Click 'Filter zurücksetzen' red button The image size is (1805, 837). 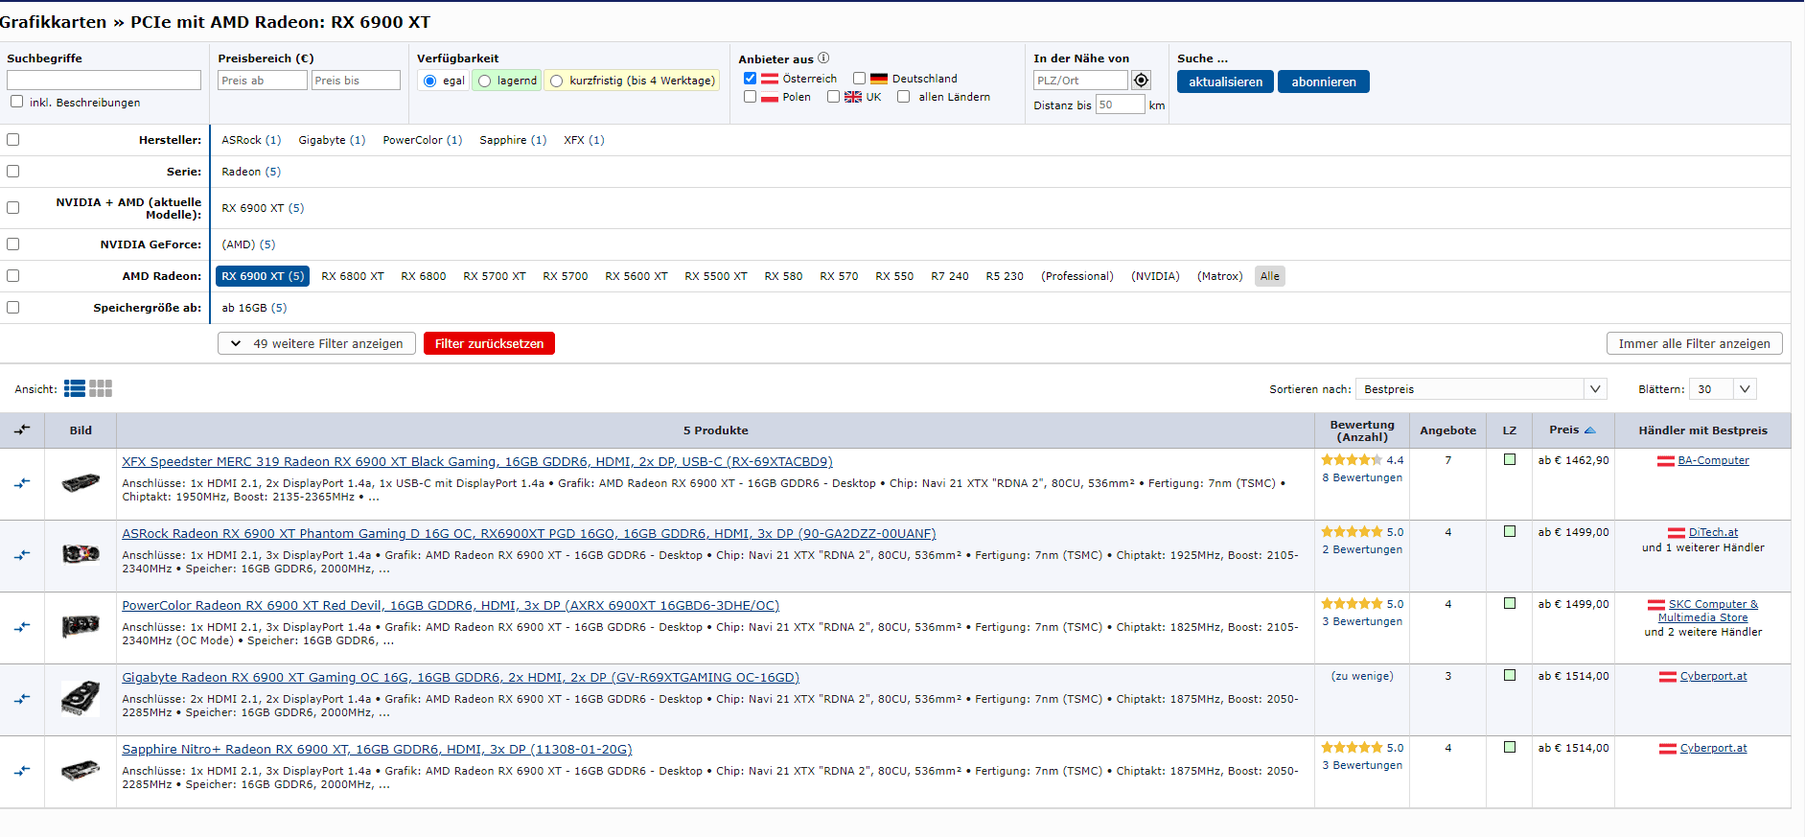click(x=489, y=343)
